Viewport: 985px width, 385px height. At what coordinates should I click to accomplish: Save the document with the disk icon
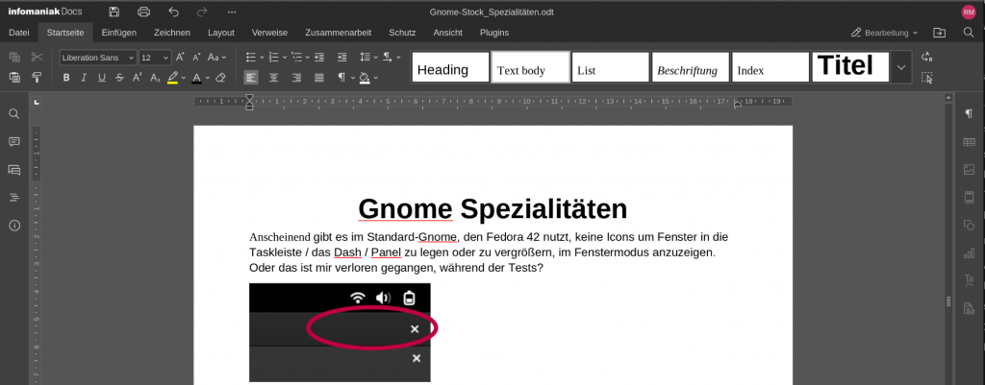[x=114, y=12]
